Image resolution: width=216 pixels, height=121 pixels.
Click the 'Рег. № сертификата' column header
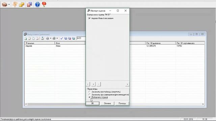190,43
